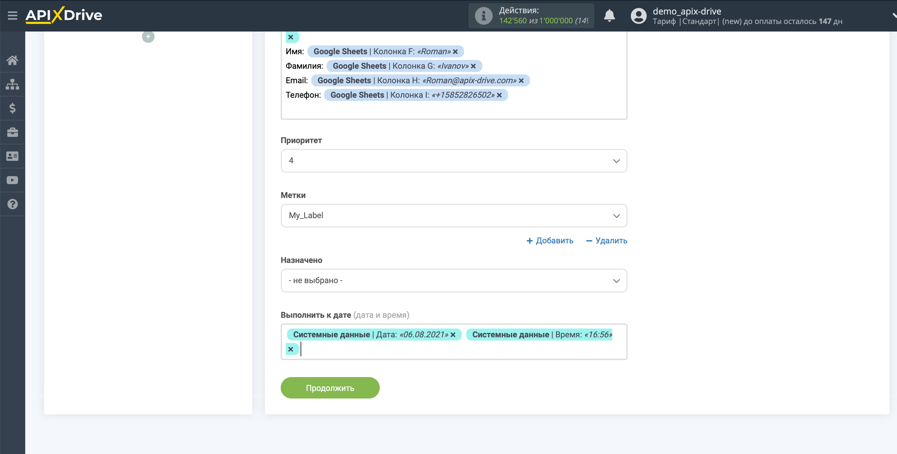Click the Google Sheets Колонка G tag
Screen dimensions: 897x454
click(x=404, y=66)
